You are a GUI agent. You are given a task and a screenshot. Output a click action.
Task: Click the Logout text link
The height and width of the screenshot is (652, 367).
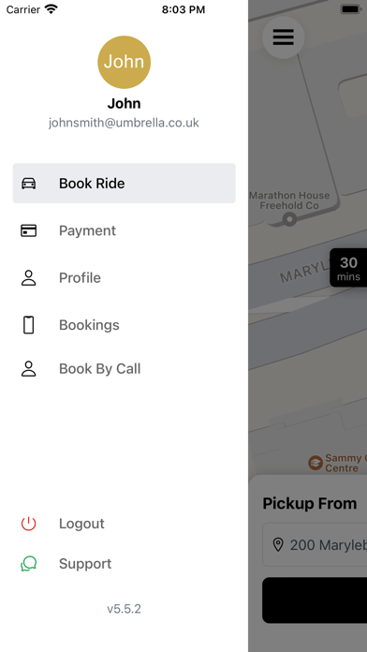81,524
